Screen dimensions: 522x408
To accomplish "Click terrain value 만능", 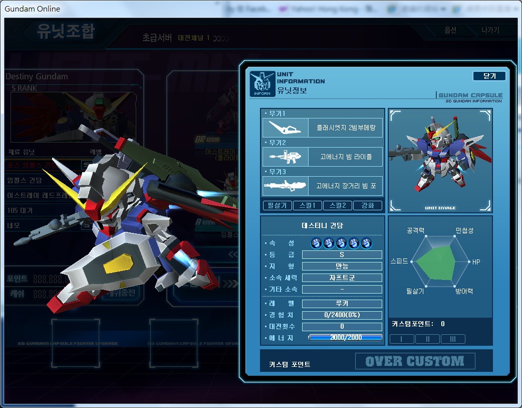I will pos(342,266).
